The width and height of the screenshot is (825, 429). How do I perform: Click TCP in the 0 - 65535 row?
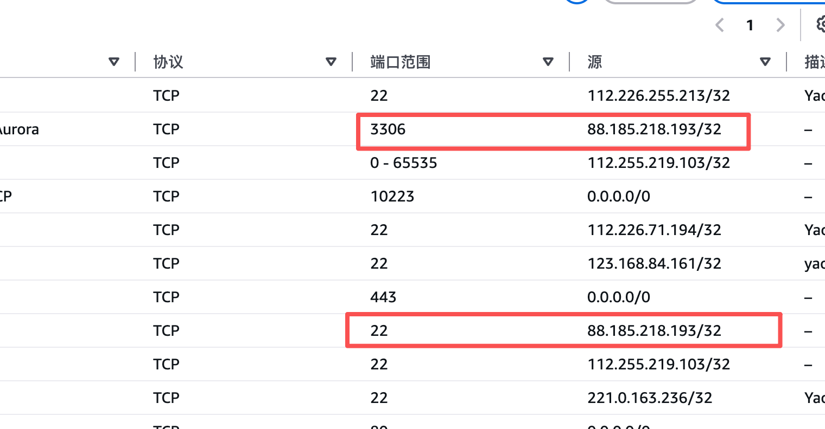[x=166, y=162]
